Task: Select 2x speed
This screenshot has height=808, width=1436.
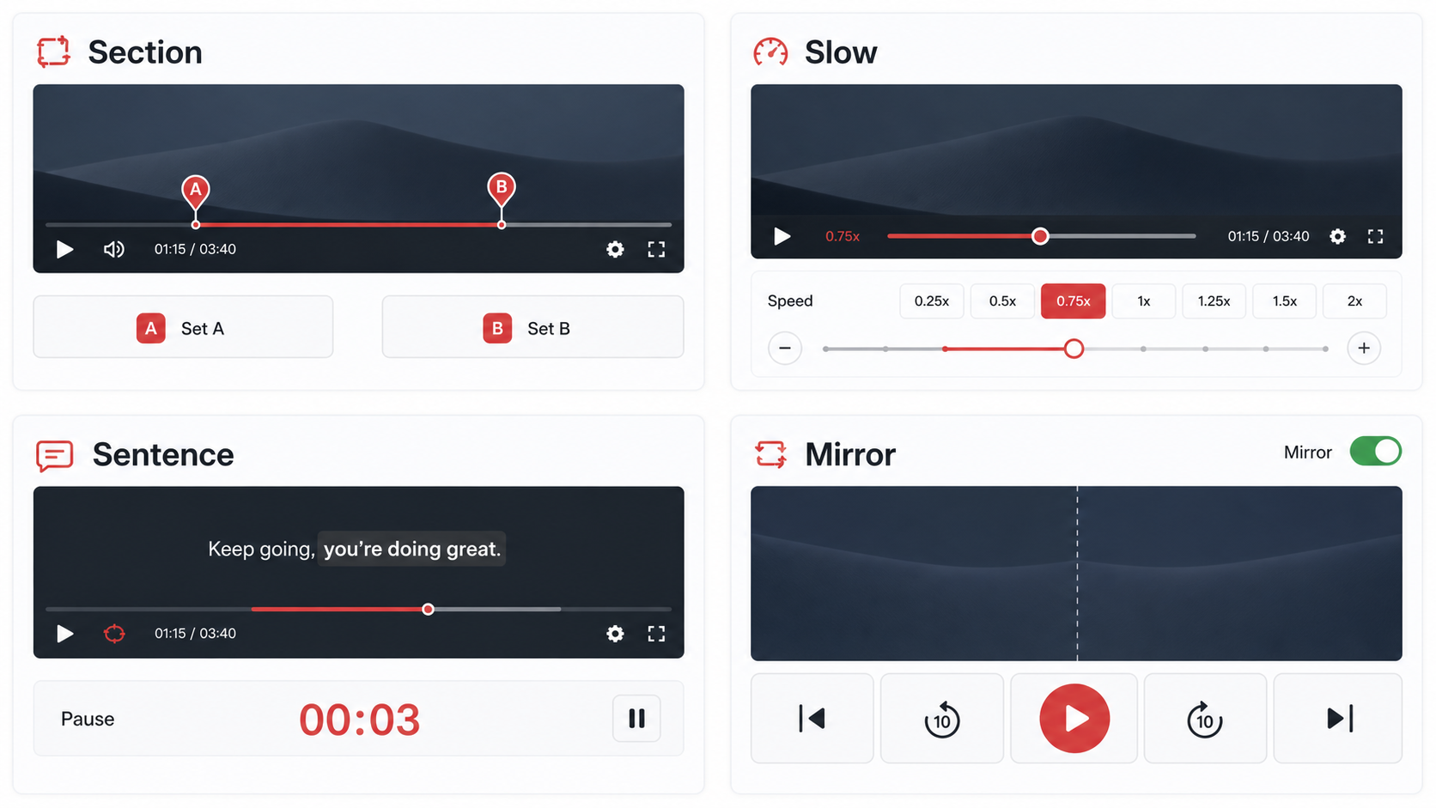Action: click(x=1355, y=301)
